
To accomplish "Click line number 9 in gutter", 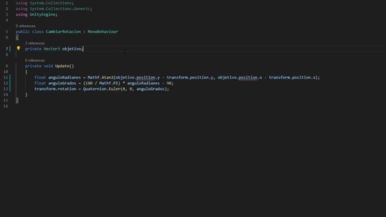I will (7, 66).
